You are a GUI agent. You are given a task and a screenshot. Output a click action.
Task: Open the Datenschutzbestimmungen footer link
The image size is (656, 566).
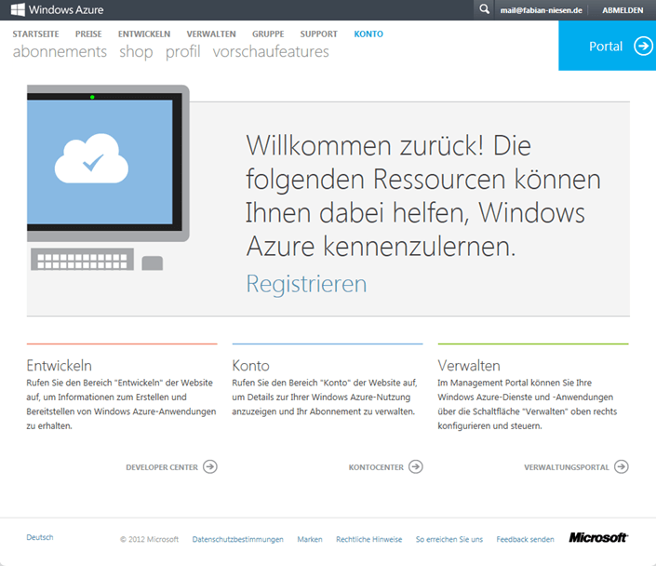(x=237, y=539)
